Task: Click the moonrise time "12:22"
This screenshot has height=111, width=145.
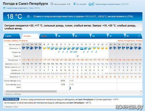Action: [63, 84]
